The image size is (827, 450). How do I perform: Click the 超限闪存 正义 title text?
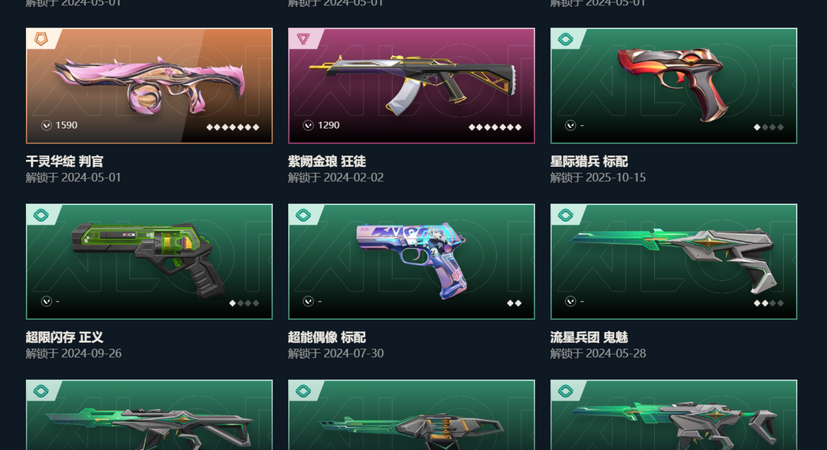[x=64, y=337]
